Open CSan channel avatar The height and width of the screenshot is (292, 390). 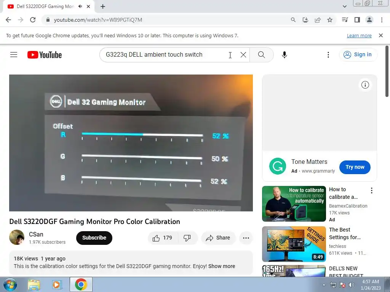[17, 237]
